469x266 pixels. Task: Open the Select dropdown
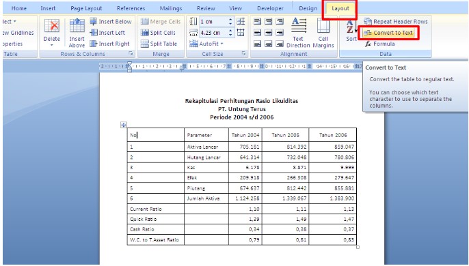click(x=9, y=22)
